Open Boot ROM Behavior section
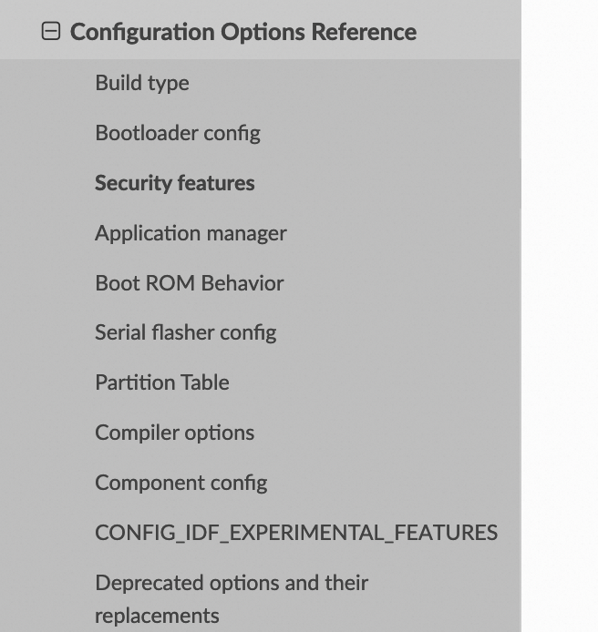The image size is (598, 632). (x=189, y=283)
